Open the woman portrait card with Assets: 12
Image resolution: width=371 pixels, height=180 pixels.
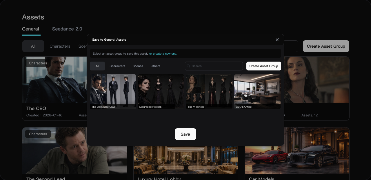[317, 89]
